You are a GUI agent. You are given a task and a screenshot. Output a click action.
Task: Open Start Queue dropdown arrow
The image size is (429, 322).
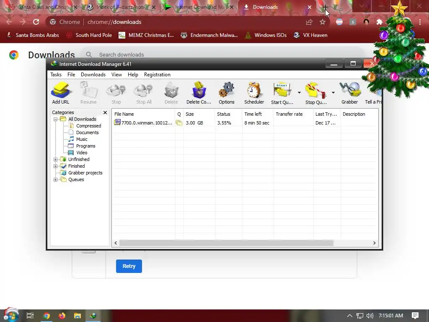299,93
